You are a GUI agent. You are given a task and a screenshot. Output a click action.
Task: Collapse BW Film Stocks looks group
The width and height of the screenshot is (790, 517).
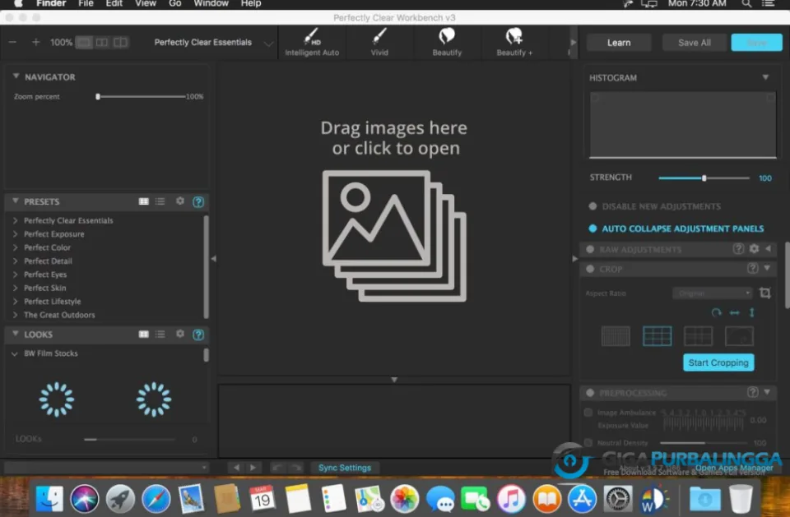click(15, 353)
